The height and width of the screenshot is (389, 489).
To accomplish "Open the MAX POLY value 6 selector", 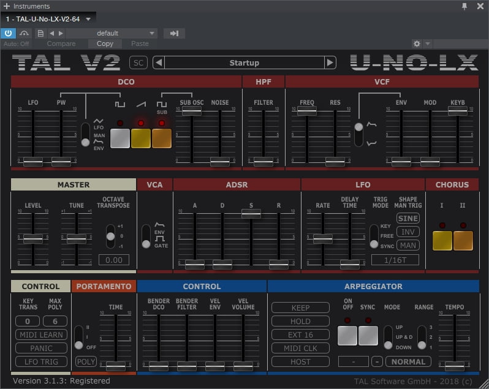I will pyautogui.click(x=55, y=321).
